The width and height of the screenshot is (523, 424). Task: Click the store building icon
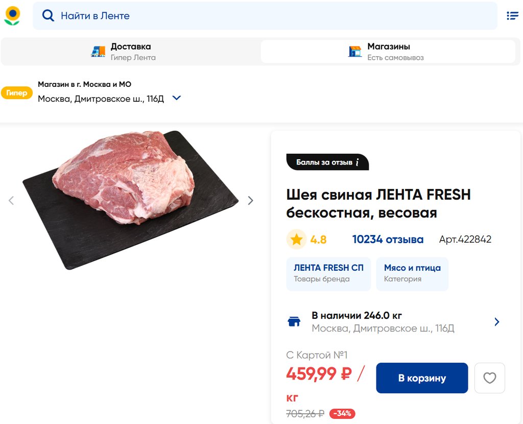point(355,51)
